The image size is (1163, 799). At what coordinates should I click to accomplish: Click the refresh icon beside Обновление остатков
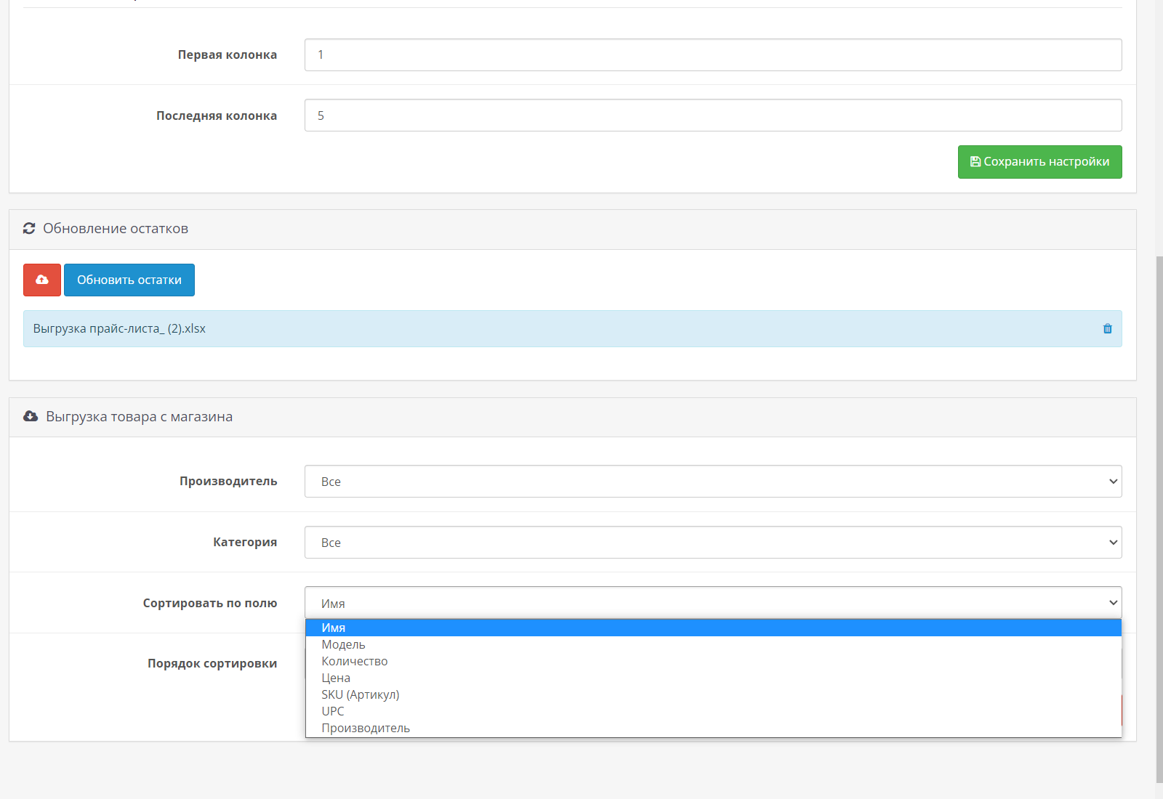tap(29, 228)
